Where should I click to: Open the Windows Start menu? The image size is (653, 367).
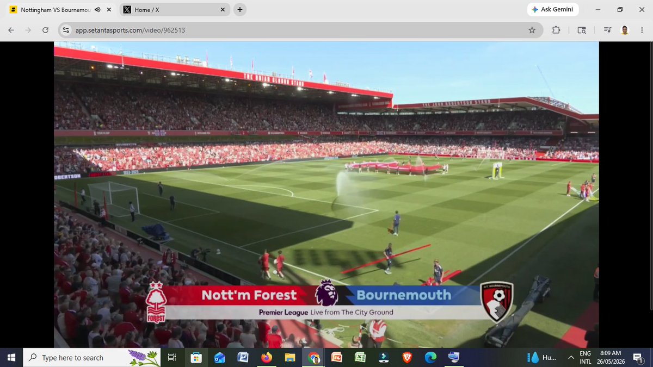[x=11, y=358]
